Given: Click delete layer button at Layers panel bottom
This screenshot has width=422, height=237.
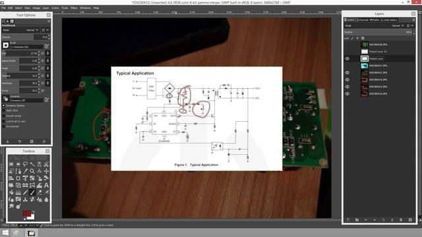Looking at the screenshot, I should point(410,219).
